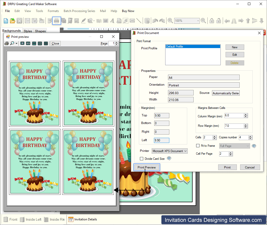Select the Invitation Details tab at bottom

pos(85,219)
